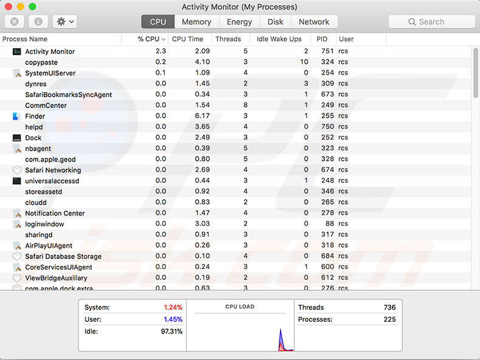Sort by Threads column header
Viewport: 480px width, 360px height.
[x=231, y=39]
